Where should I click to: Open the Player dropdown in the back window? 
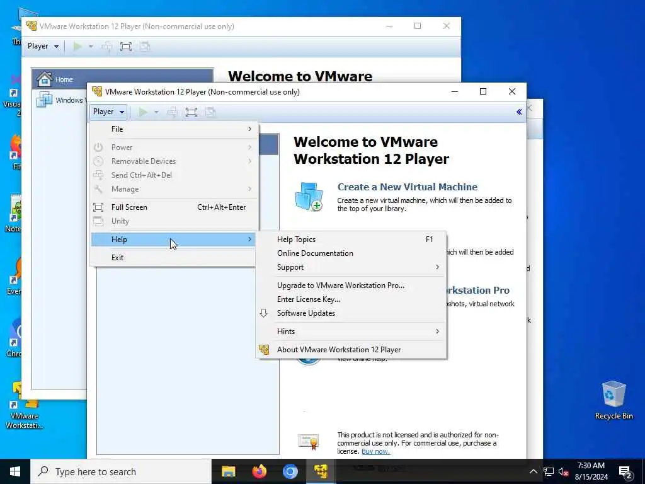[x=43, y=46]
